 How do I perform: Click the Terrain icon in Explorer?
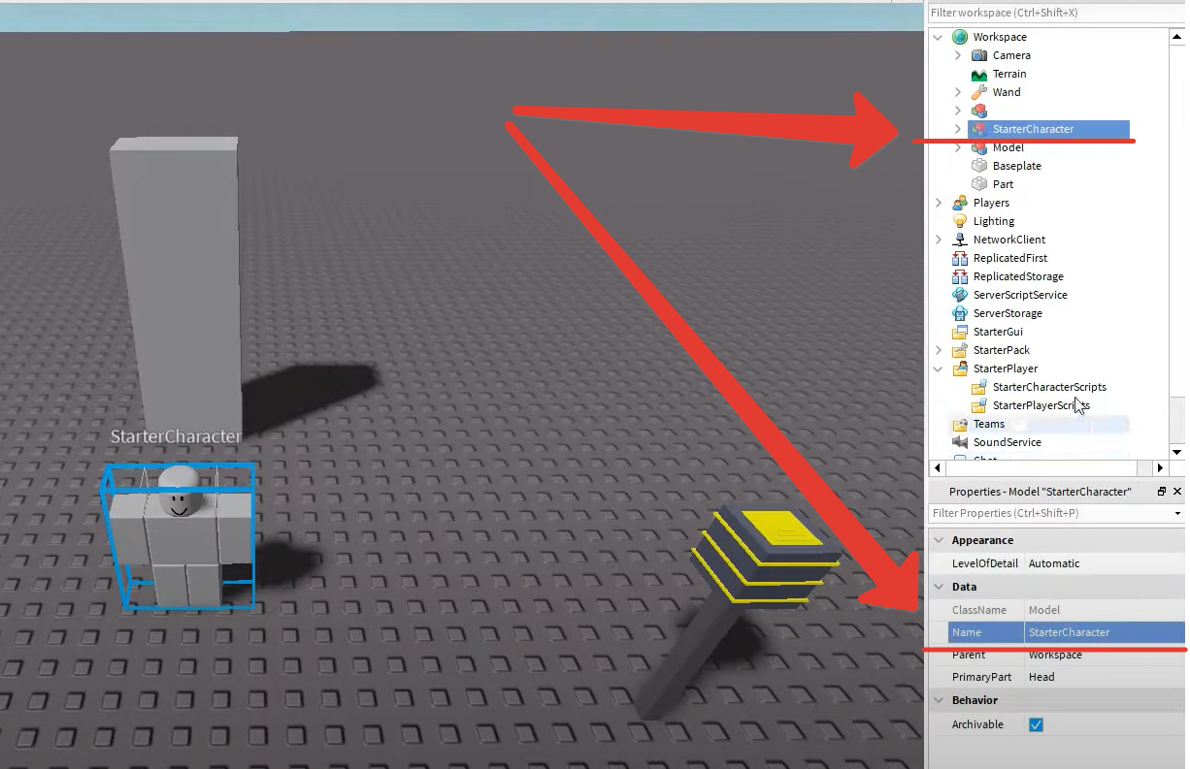[979, 74]
